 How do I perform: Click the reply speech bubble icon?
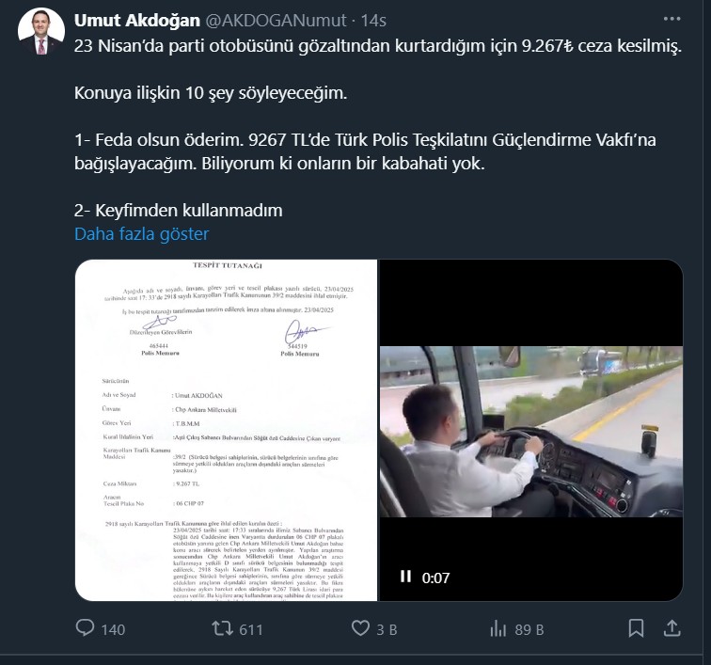click(x=85, y=627)
